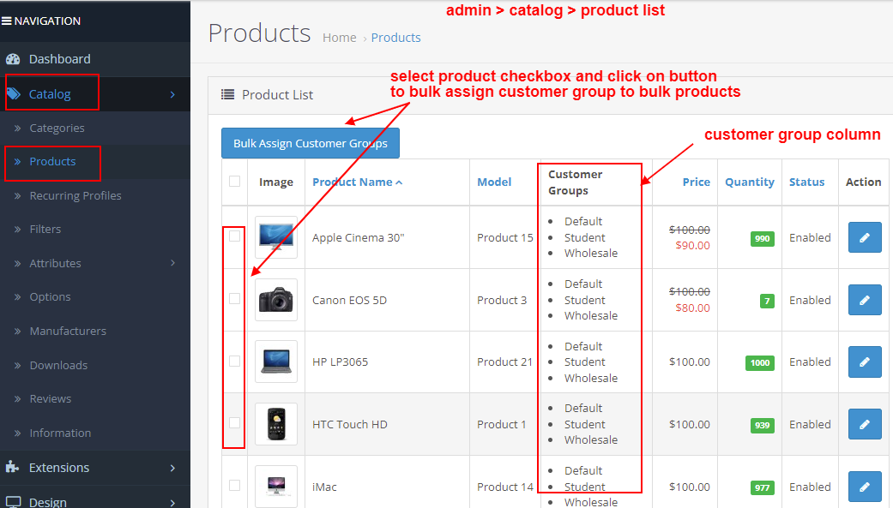This screenshot has height=508, width=893.
Task: Expand the Catalog menu chevron
Action: coord(172,94)
